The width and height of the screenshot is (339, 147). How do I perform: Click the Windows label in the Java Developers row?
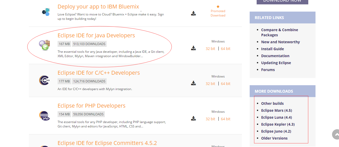[218, 41]
